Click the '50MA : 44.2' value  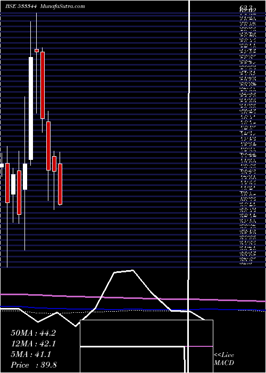[33, 333]
